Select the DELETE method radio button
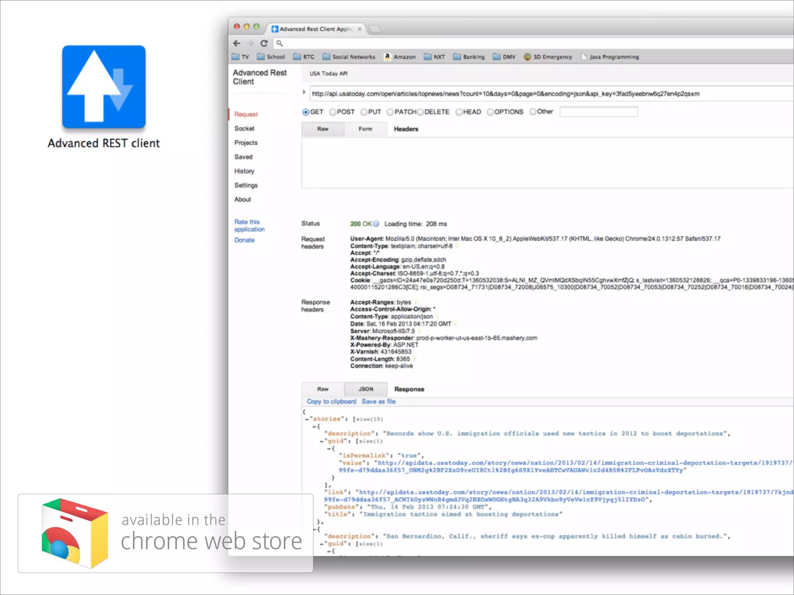 click(420, 112)
